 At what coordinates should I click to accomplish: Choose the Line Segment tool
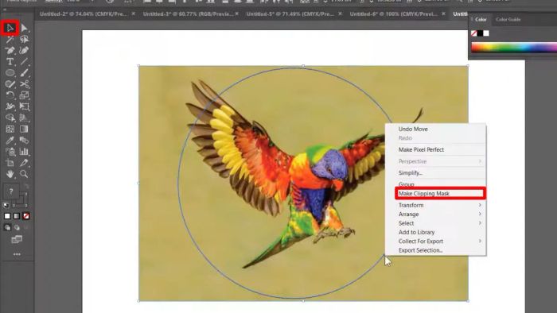pos(24,61)
